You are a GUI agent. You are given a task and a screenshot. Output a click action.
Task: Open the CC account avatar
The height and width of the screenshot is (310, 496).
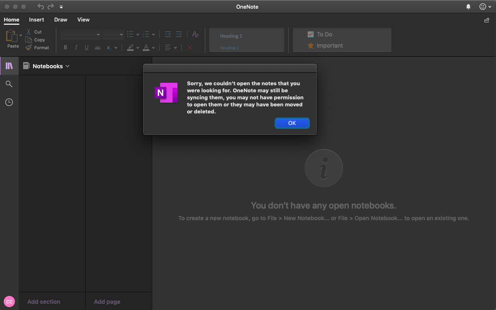point(9,302)
